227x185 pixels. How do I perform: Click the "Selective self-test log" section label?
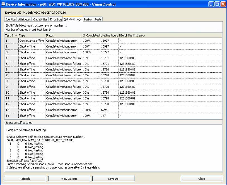19,123
